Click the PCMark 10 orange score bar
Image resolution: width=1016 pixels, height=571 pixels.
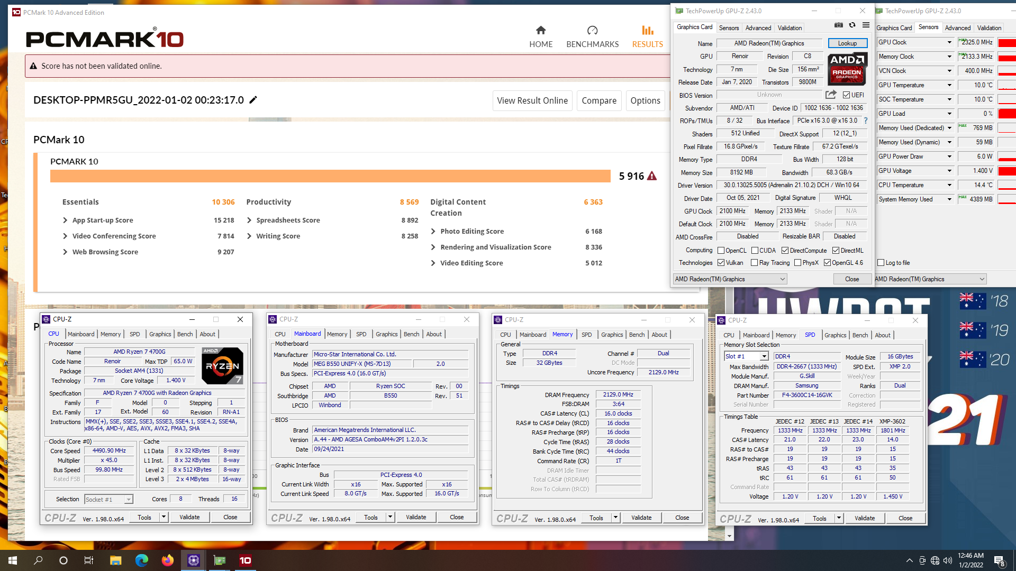click(x=330, y=176)
